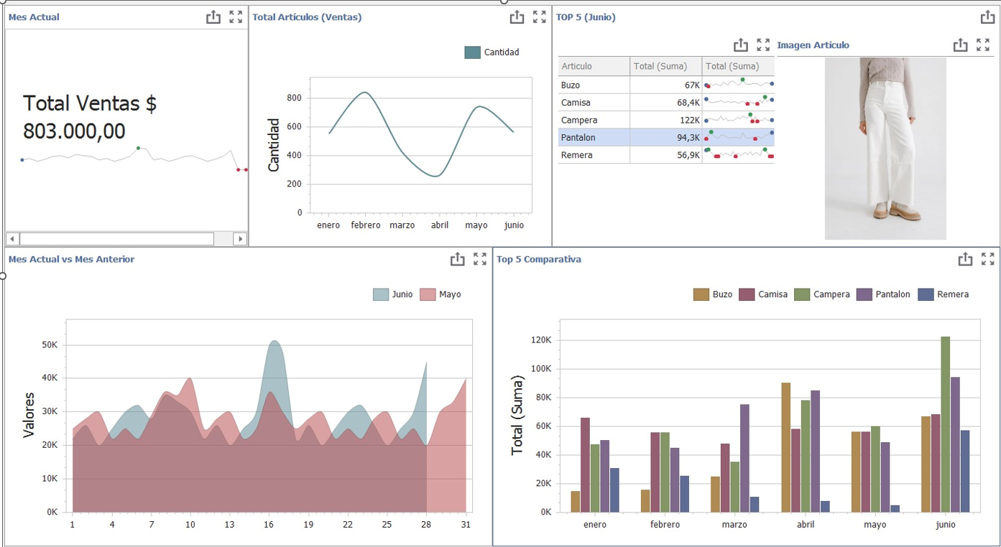Click the 56,9K value in the table
The height and width of the screenshot is (547, 1001).
688,155
